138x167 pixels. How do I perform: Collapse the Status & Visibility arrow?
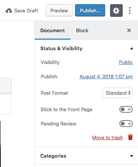click(132, 49)
